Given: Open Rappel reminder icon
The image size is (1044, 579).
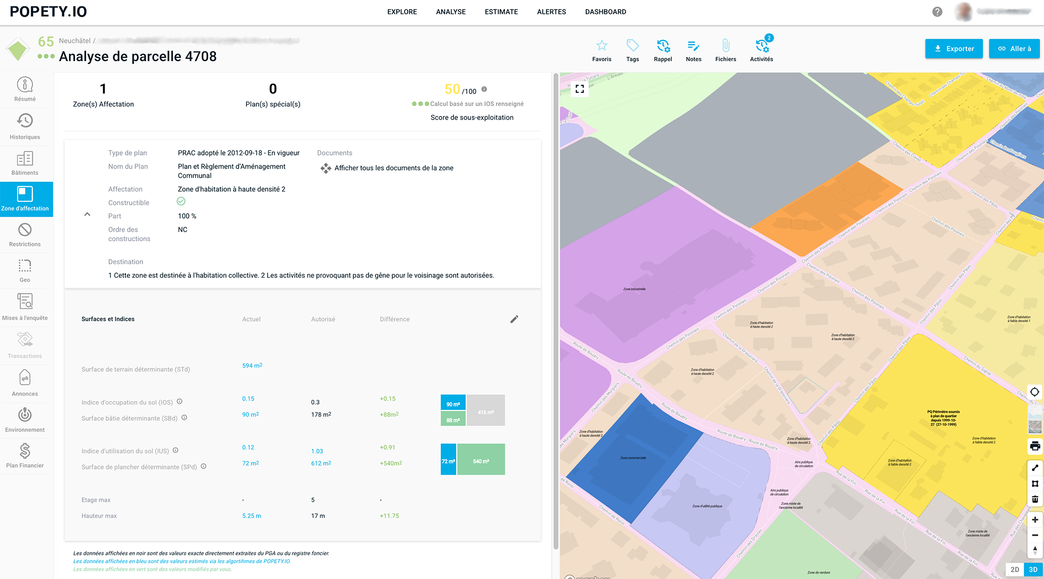Looking at the screenshot, I should pos(662,46).
